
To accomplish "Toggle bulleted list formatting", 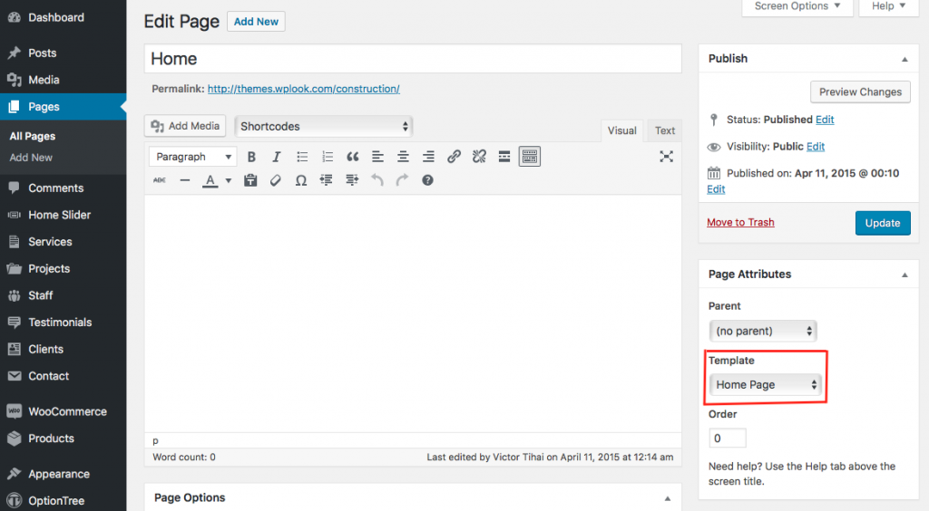I will pos(302,157).
